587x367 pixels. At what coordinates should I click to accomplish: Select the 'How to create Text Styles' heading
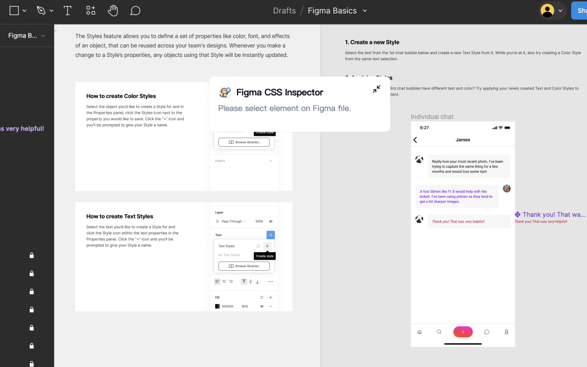point(120,216)
